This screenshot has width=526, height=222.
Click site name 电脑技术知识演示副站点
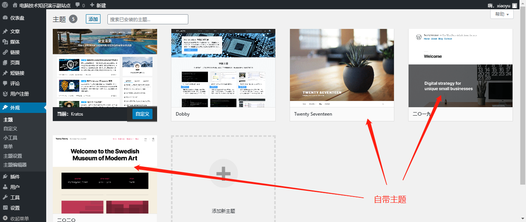click(x=45, y=5)
